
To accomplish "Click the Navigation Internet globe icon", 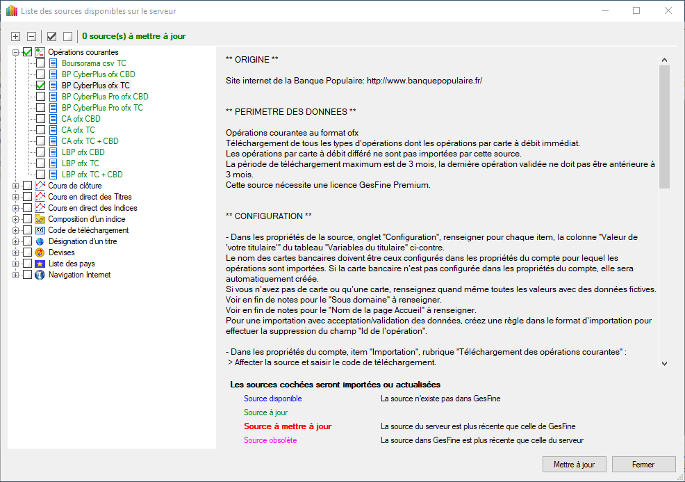I will 40,275.
